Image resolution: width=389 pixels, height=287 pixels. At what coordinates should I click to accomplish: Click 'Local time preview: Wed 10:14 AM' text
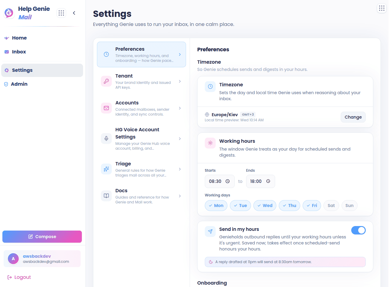tap(234, 120)
